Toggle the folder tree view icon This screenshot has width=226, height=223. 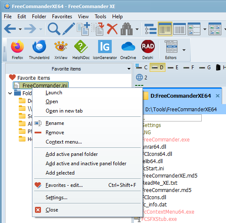pos(151,29)
